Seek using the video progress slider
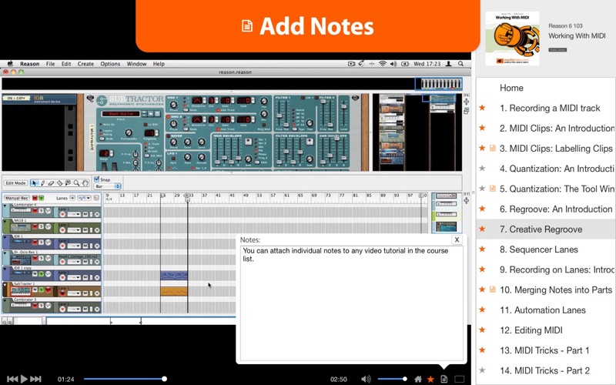This screenshot has width=616, height=385. 124,379
